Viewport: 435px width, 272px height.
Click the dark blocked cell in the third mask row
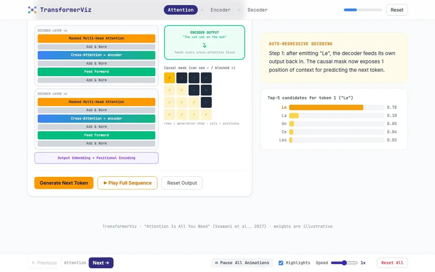click(x=206, y=102)
